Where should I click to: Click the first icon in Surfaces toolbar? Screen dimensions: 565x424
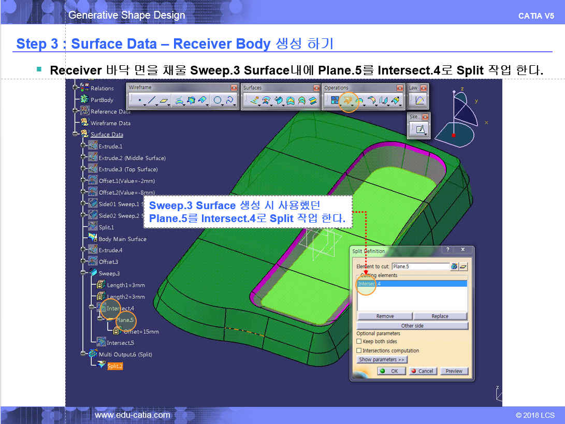254,100
